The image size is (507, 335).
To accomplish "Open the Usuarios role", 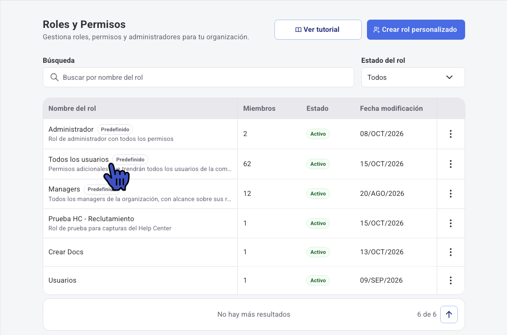I will 62,280.
